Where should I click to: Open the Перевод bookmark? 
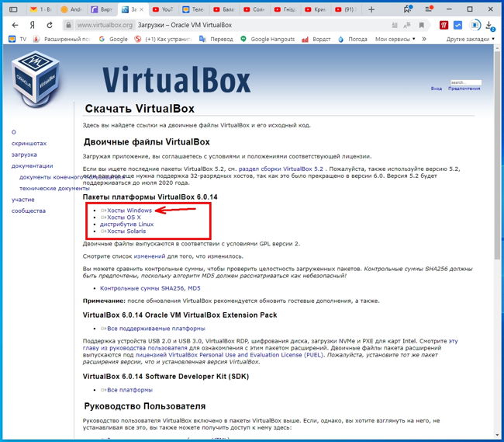point(216,39)
